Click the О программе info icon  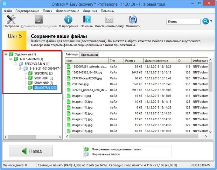(x=68, y=20)
